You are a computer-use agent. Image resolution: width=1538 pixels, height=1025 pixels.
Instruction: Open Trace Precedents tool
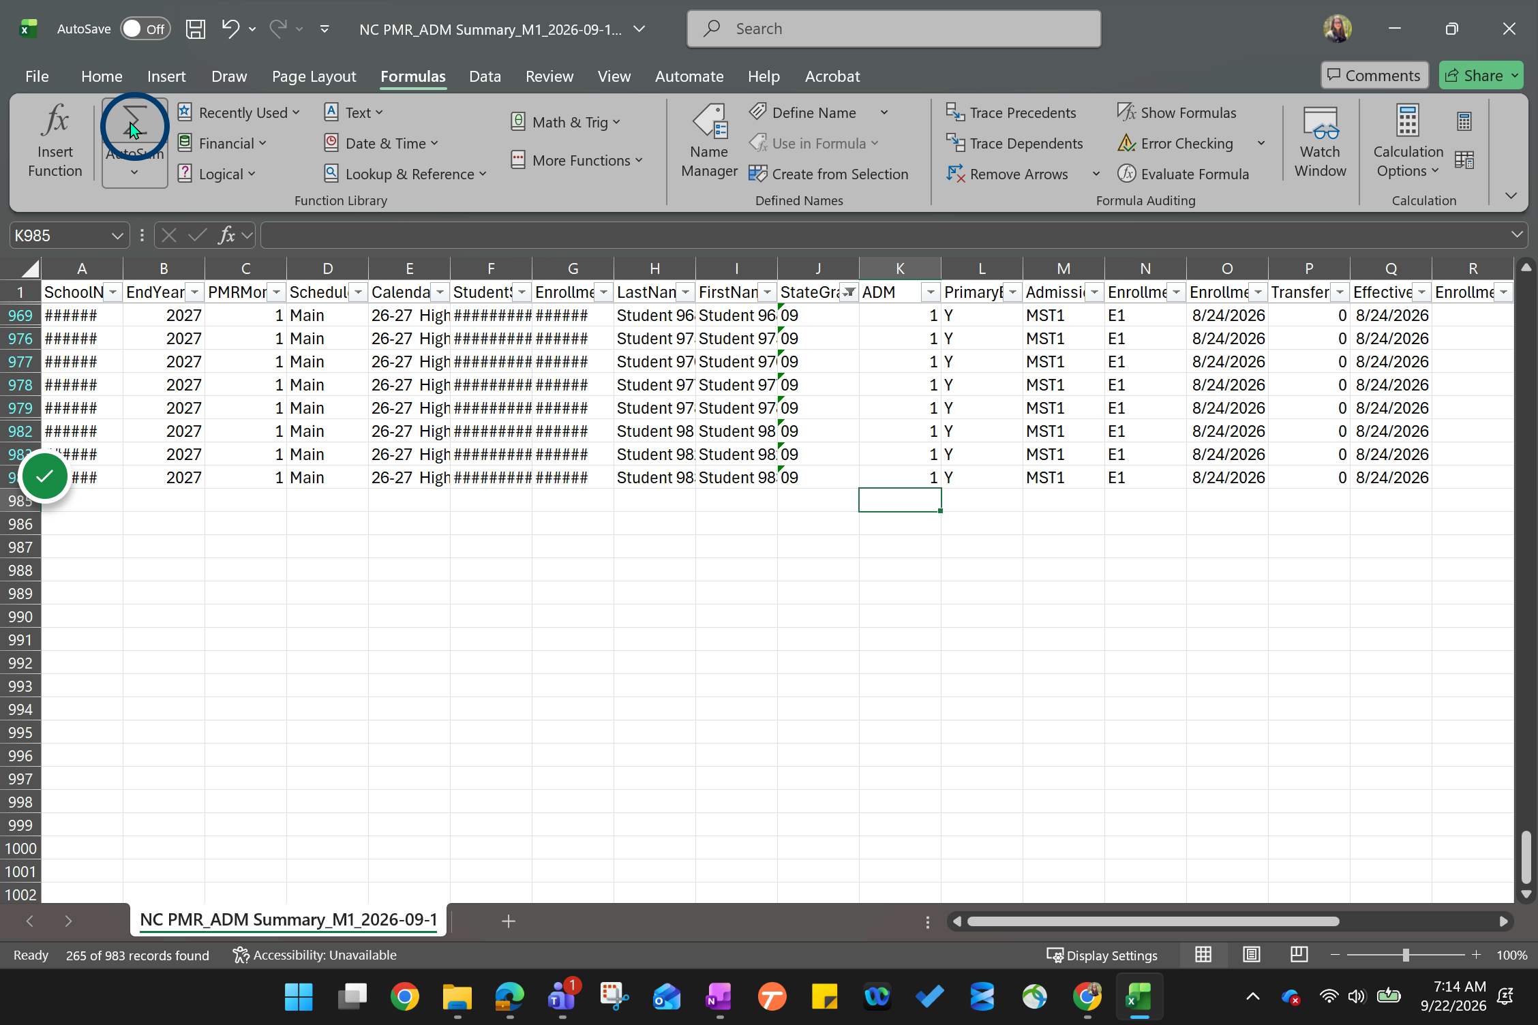(x=1011, y=112)
